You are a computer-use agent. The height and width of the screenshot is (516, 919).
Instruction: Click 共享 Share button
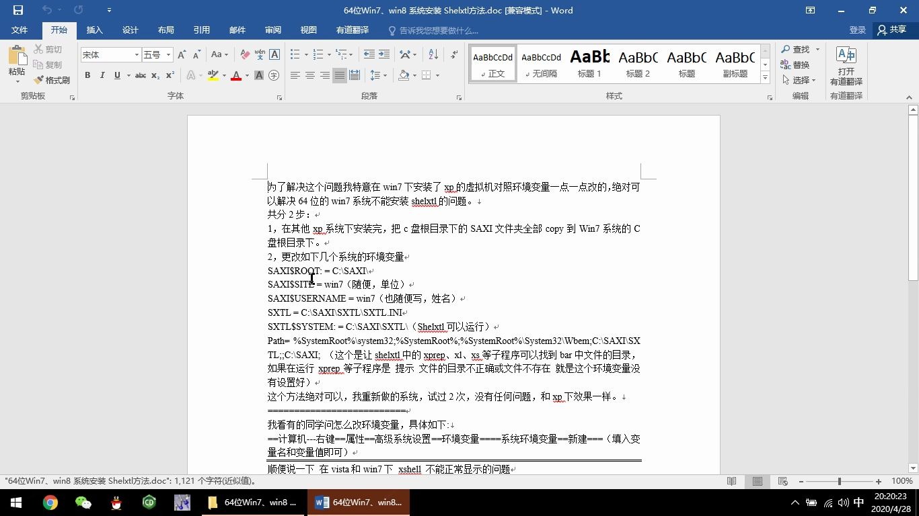pos(892,30)
